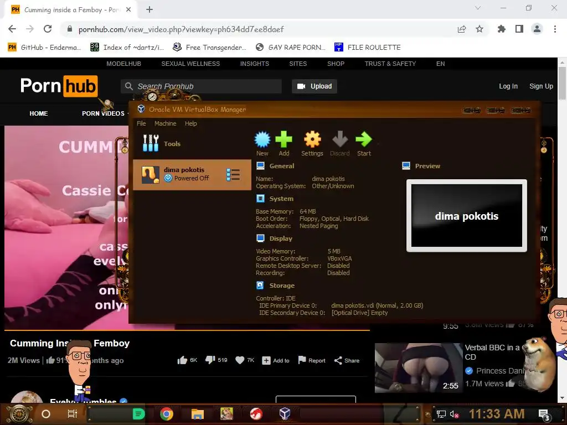Bookmark this page with star icon
The height and width of the screenshot is (425, 567).
[480, 29]
